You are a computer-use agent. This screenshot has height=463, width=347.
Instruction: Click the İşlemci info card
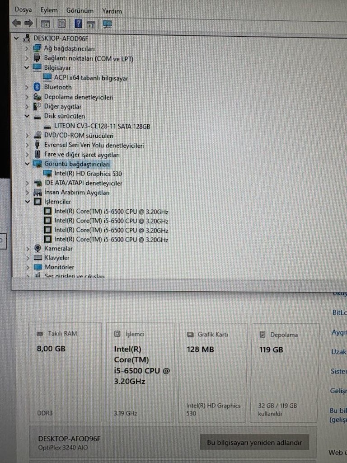140,373
